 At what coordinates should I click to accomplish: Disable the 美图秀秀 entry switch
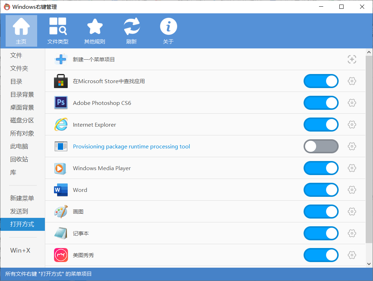[321, 255]
